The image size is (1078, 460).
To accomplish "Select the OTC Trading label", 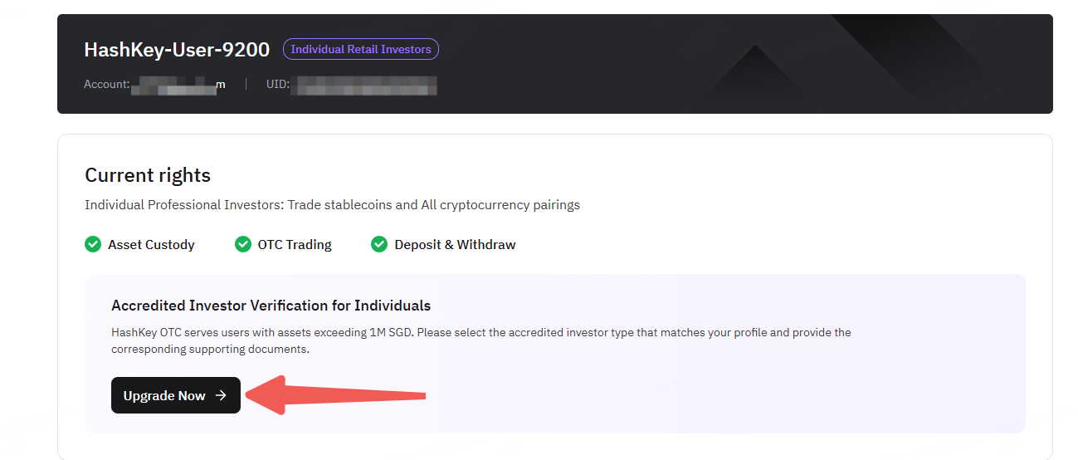I will (295, 244).
